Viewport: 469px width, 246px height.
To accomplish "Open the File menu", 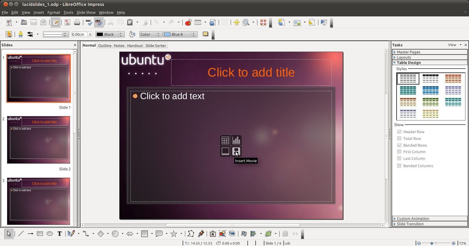I will (5, 12).
